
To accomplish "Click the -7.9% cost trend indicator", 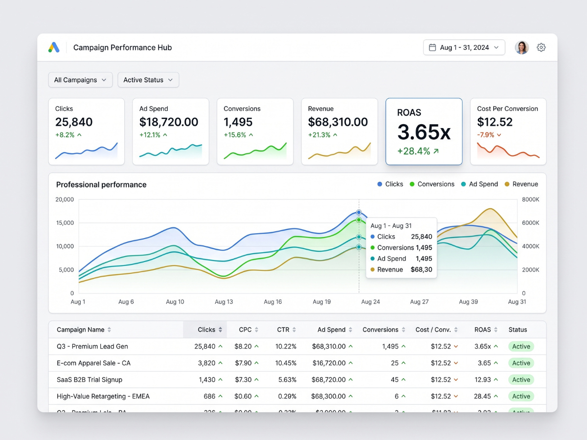I will click(x=489, y=135).
